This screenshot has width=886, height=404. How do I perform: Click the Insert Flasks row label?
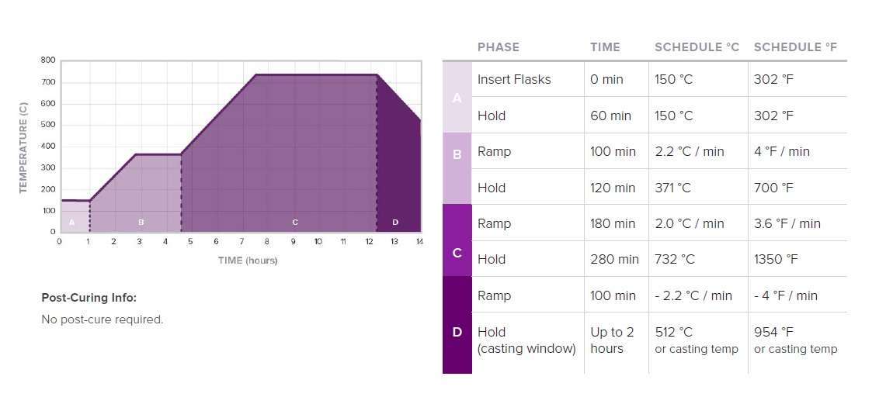coord(513,79)
